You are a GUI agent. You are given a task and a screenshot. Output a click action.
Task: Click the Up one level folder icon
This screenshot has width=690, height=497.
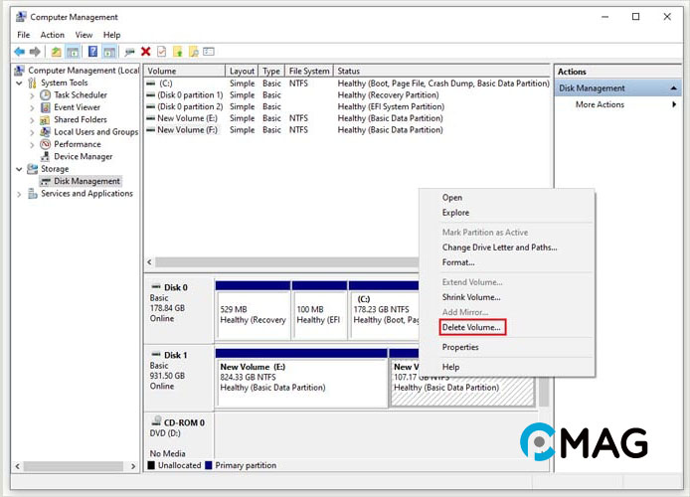coord(57,52)
